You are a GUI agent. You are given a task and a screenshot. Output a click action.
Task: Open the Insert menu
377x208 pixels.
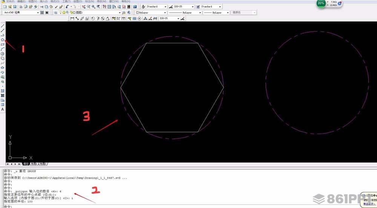(43, 2)
